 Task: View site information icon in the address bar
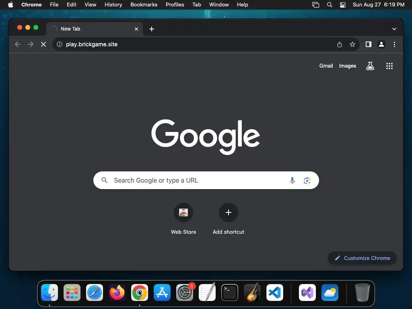click(60, 44)
